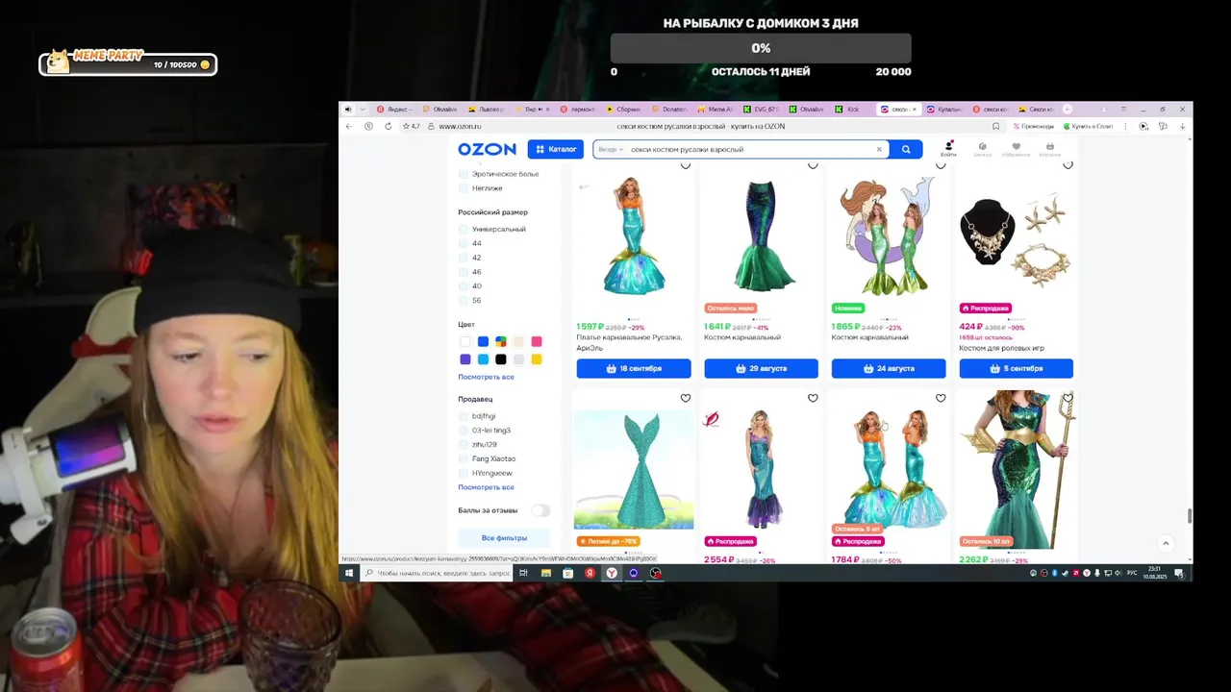Select the black color swatch
The width and height of the screenshot is (1231, 692).
[501, 359]
